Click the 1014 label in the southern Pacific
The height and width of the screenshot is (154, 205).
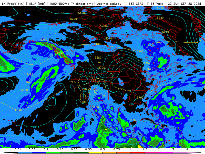pyautogui.click(x=36, y=127)
